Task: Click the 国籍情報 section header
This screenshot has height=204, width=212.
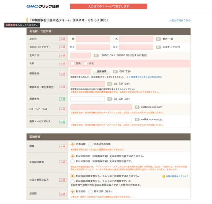Action: [x=108, y=137]
